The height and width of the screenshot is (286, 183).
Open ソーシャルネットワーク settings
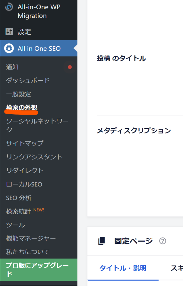click(x=37, y=125)
